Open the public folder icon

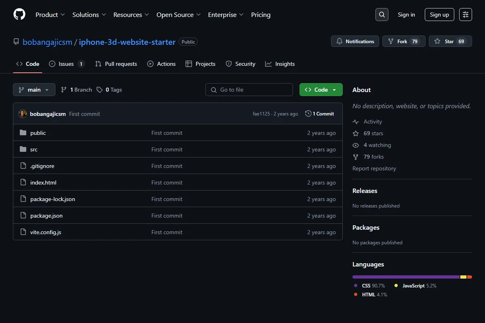[x=23, y=133]
